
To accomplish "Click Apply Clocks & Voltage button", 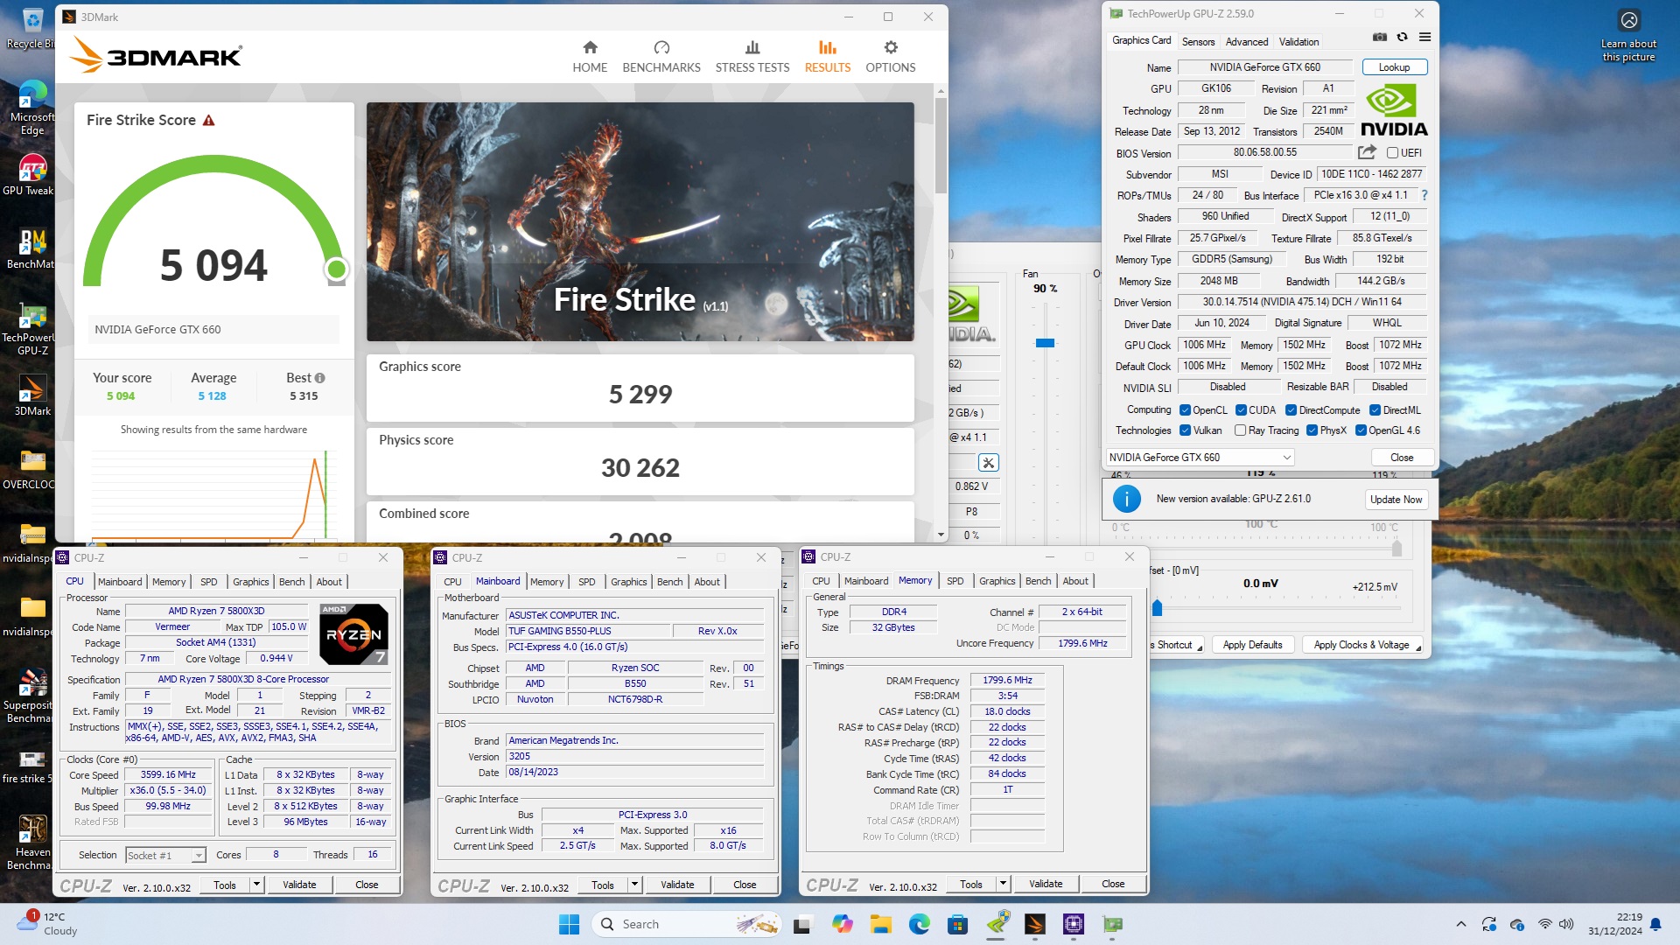I will 1361,645.
